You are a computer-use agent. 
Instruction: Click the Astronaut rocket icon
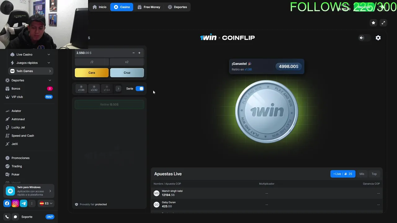[x=8, y=119]
